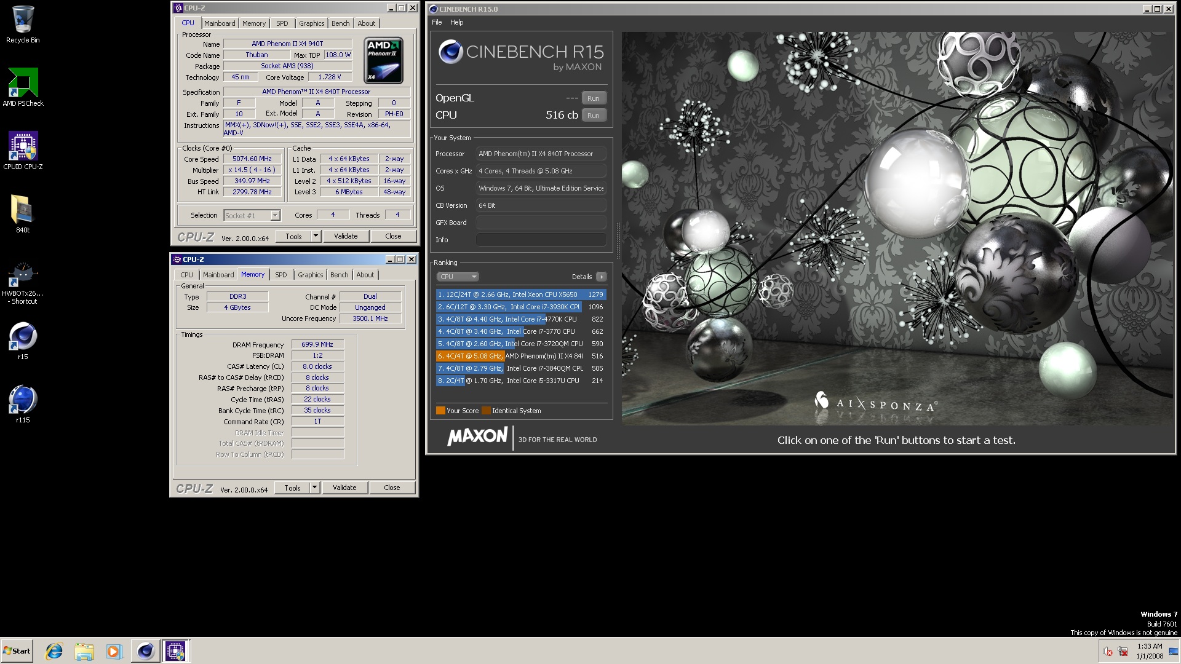Open Windows Explorer folder from taskbar

(84, 651)
